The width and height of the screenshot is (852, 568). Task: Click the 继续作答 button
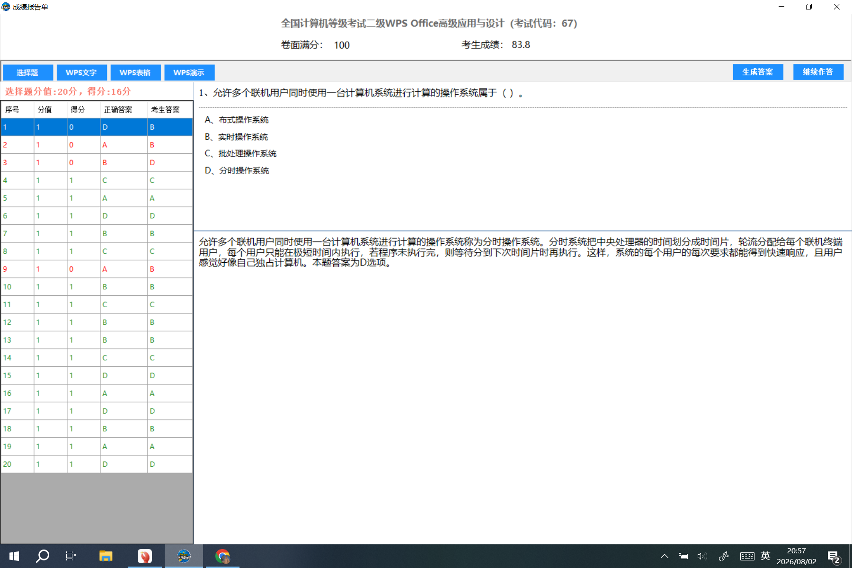pos(818,72)
